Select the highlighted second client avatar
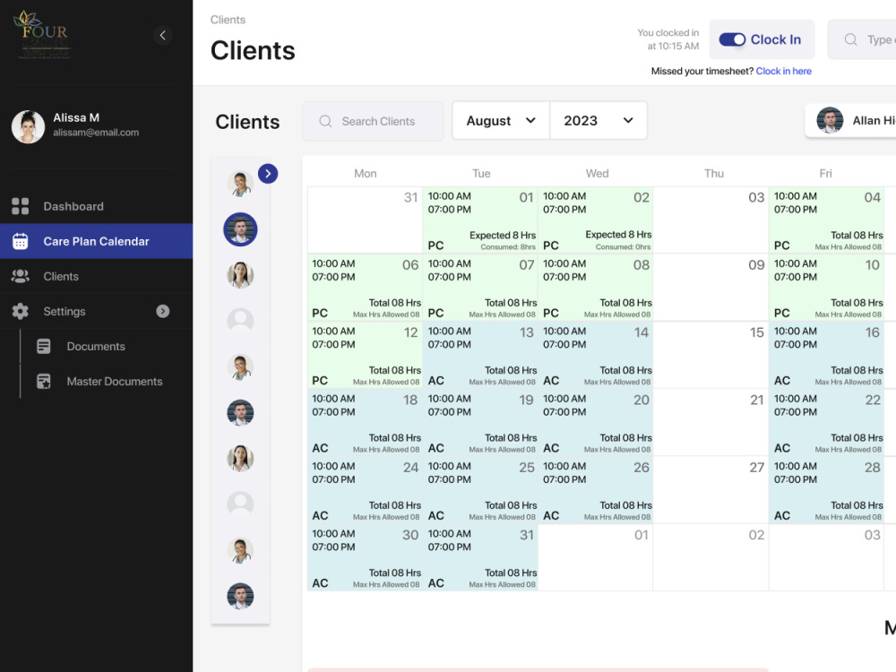896x672 pixels. (240, 229)
